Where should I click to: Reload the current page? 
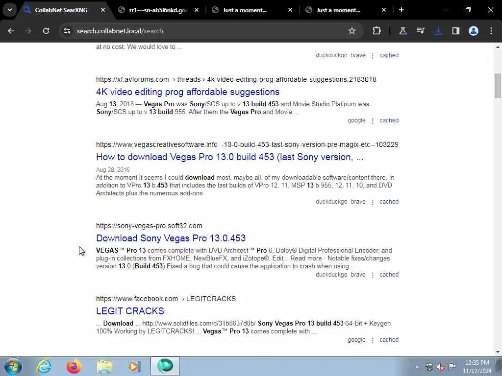point(46,31)
